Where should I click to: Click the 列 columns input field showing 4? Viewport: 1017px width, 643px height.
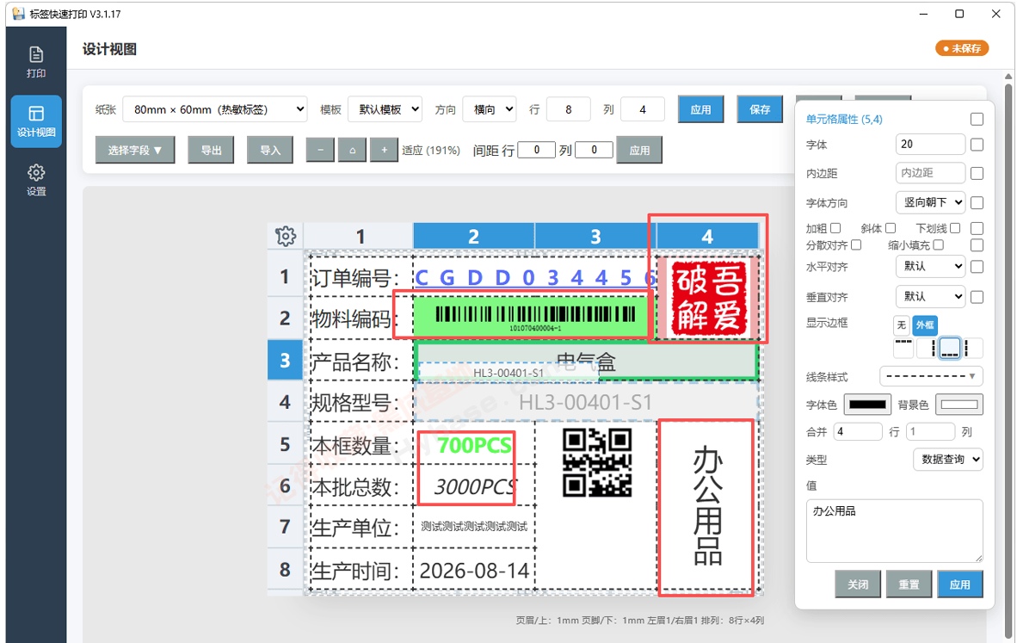pyautogui.click(x=642, y=109)
